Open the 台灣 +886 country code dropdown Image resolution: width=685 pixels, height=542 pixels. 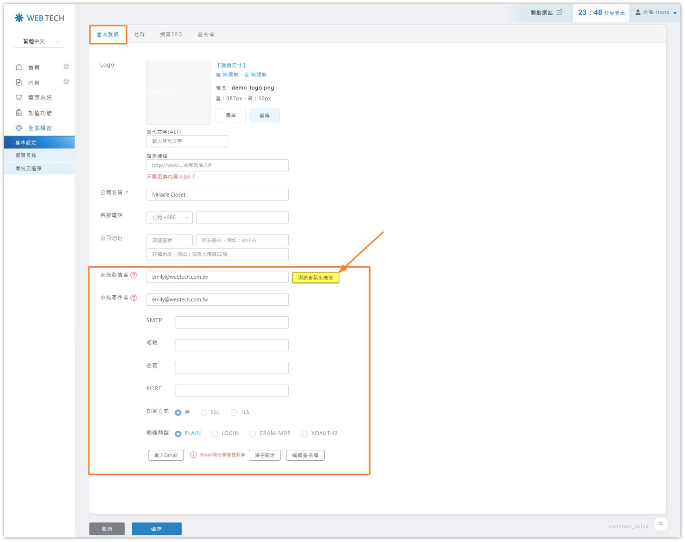pos(169,218)
